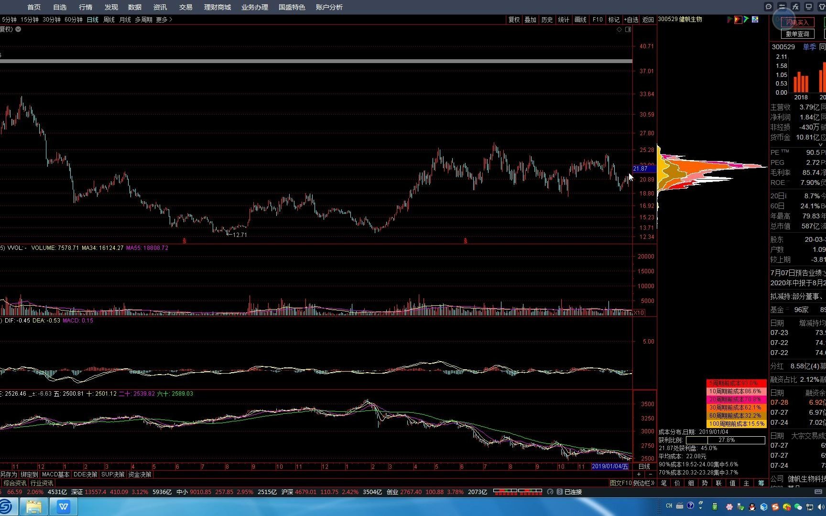
Task: Switch chart to 60分钟 period
Action: (74, 20)
